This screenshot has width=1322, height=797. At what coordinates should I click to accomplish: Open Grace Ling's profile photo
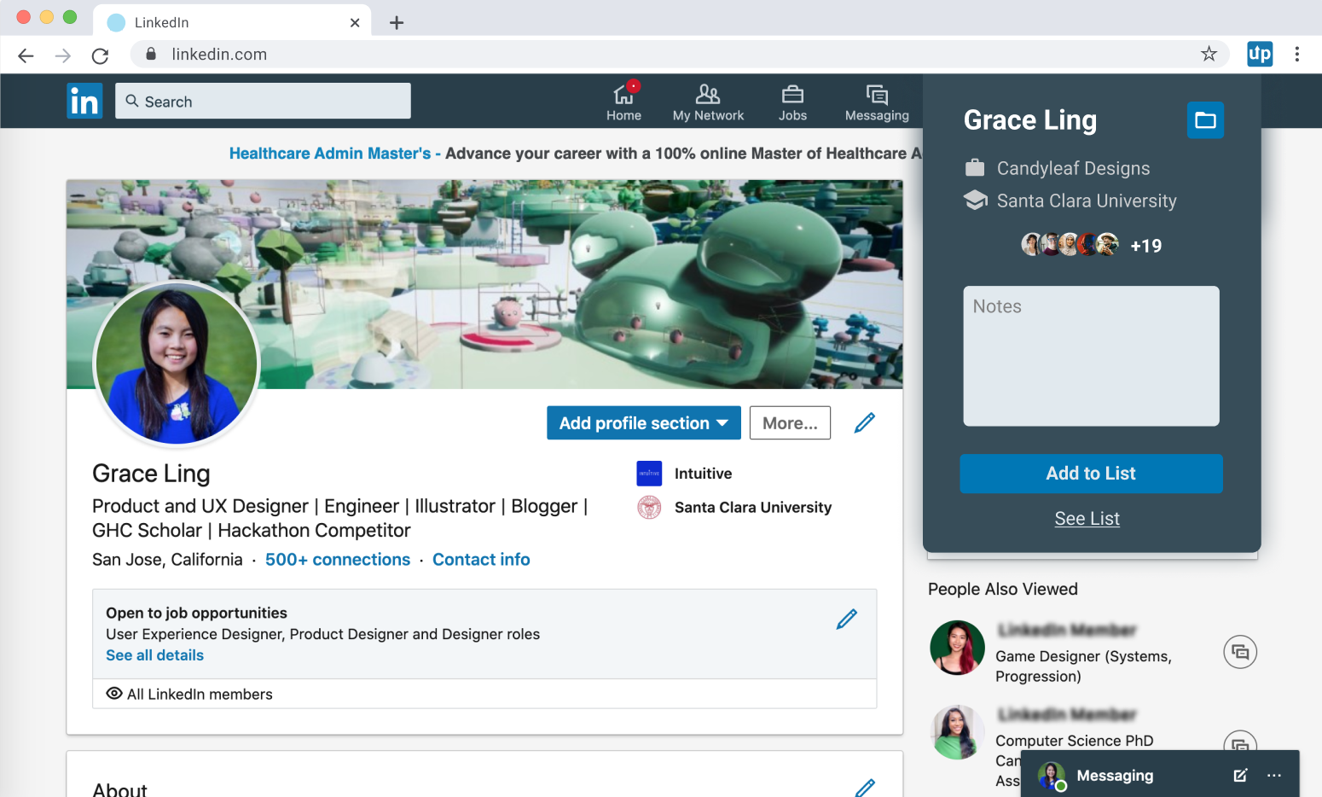177,364
